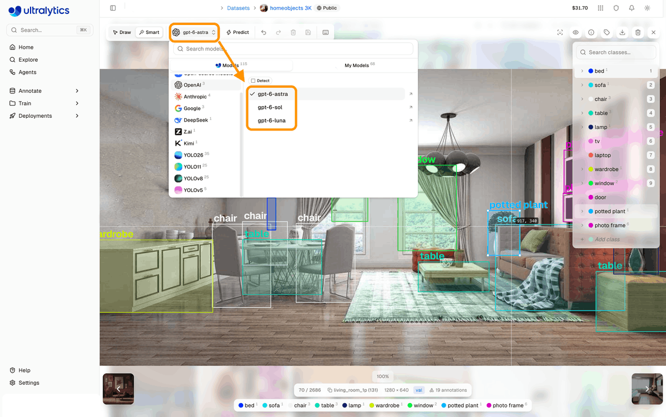Redo the annotation action

[x=279, y=32]
